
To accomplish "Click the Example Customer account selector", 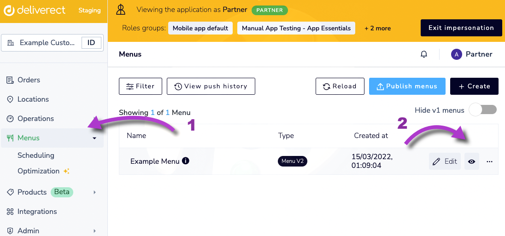I will 46,43.
